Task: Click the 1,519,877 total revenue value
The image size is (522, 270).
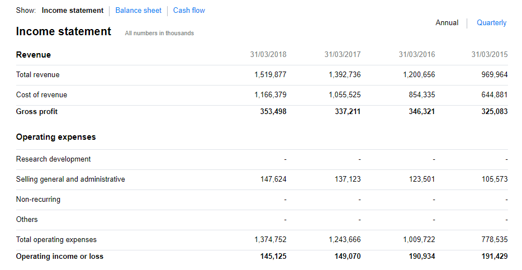Action: (x=271, y=75)
